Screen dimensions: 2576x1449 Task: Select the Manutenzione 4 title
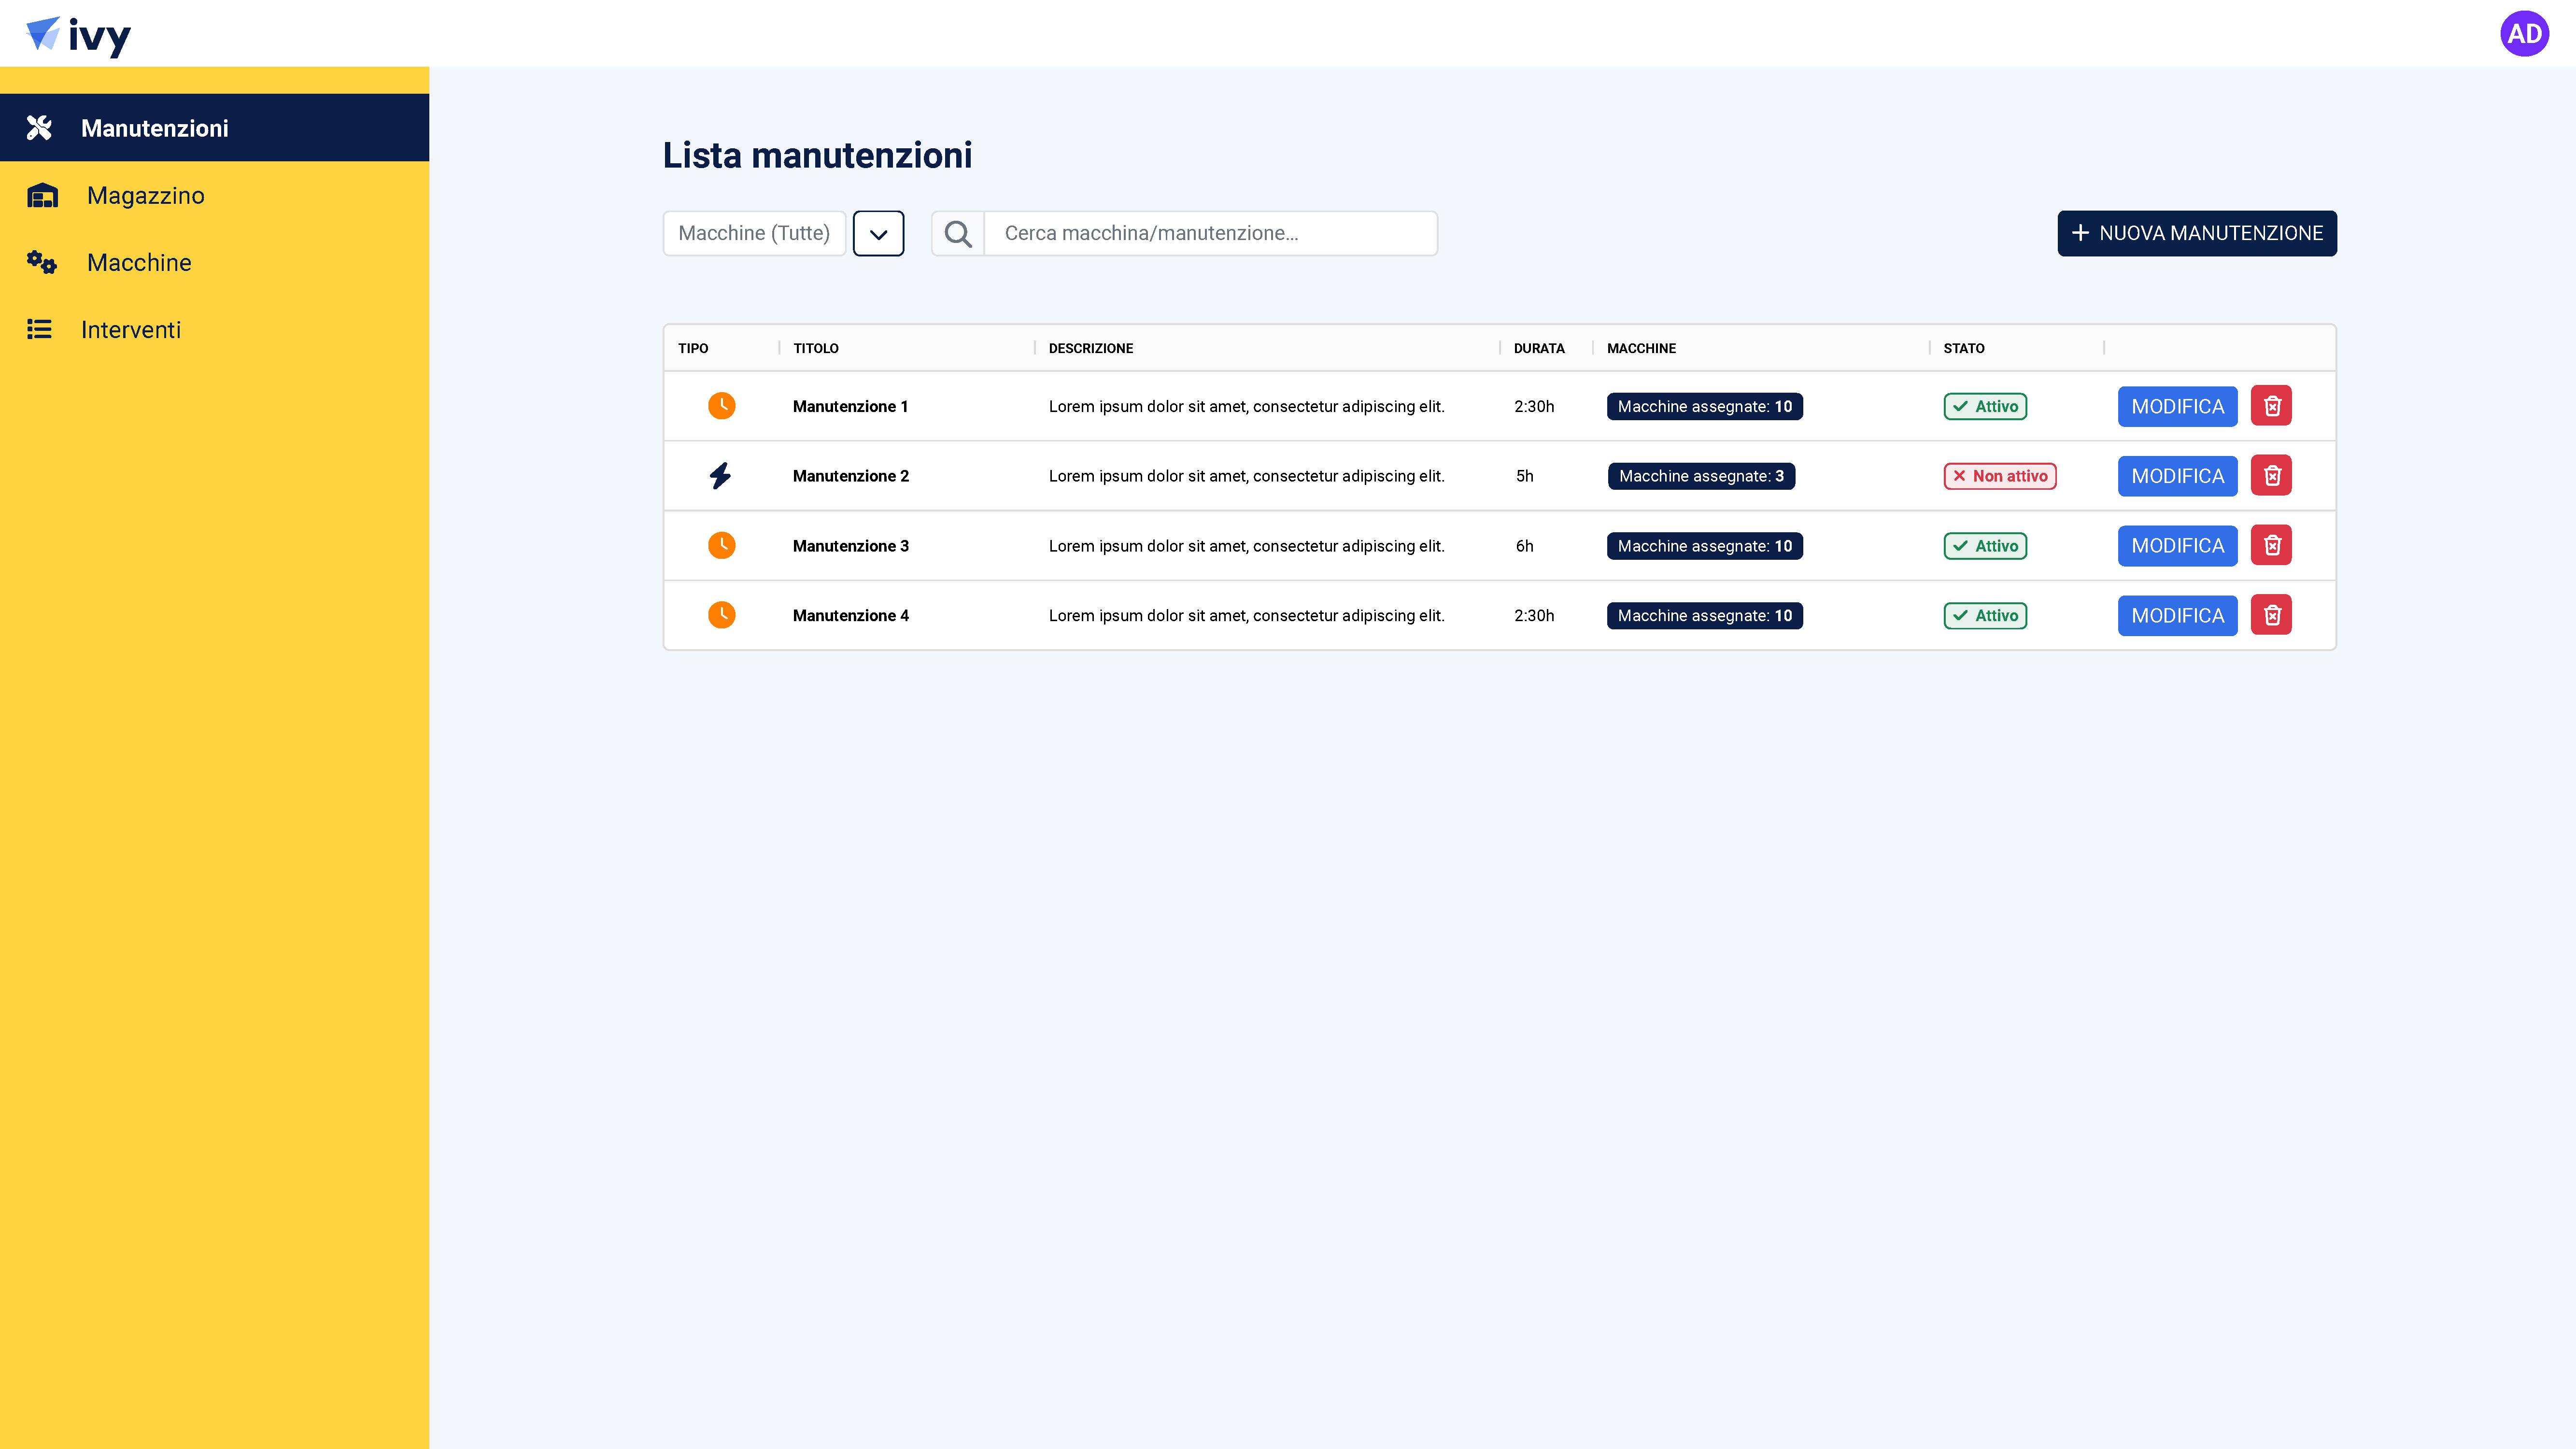pyautogui.click(x=851, y=616)
